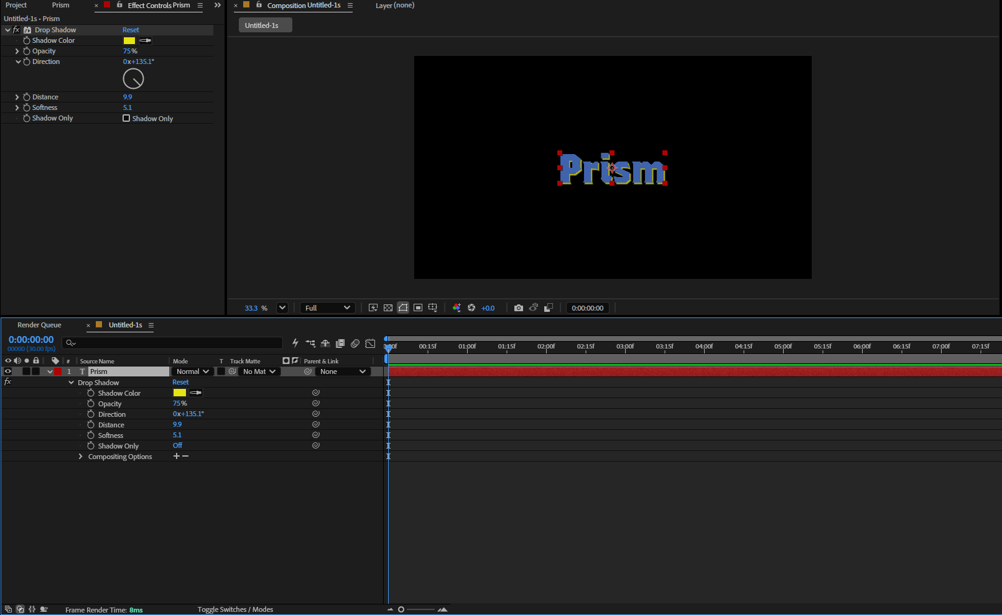Toggle Fast Previews lightning icon in viewer
The width and height of the screenshot is (1002, 615).
click(x=373, y=308)
